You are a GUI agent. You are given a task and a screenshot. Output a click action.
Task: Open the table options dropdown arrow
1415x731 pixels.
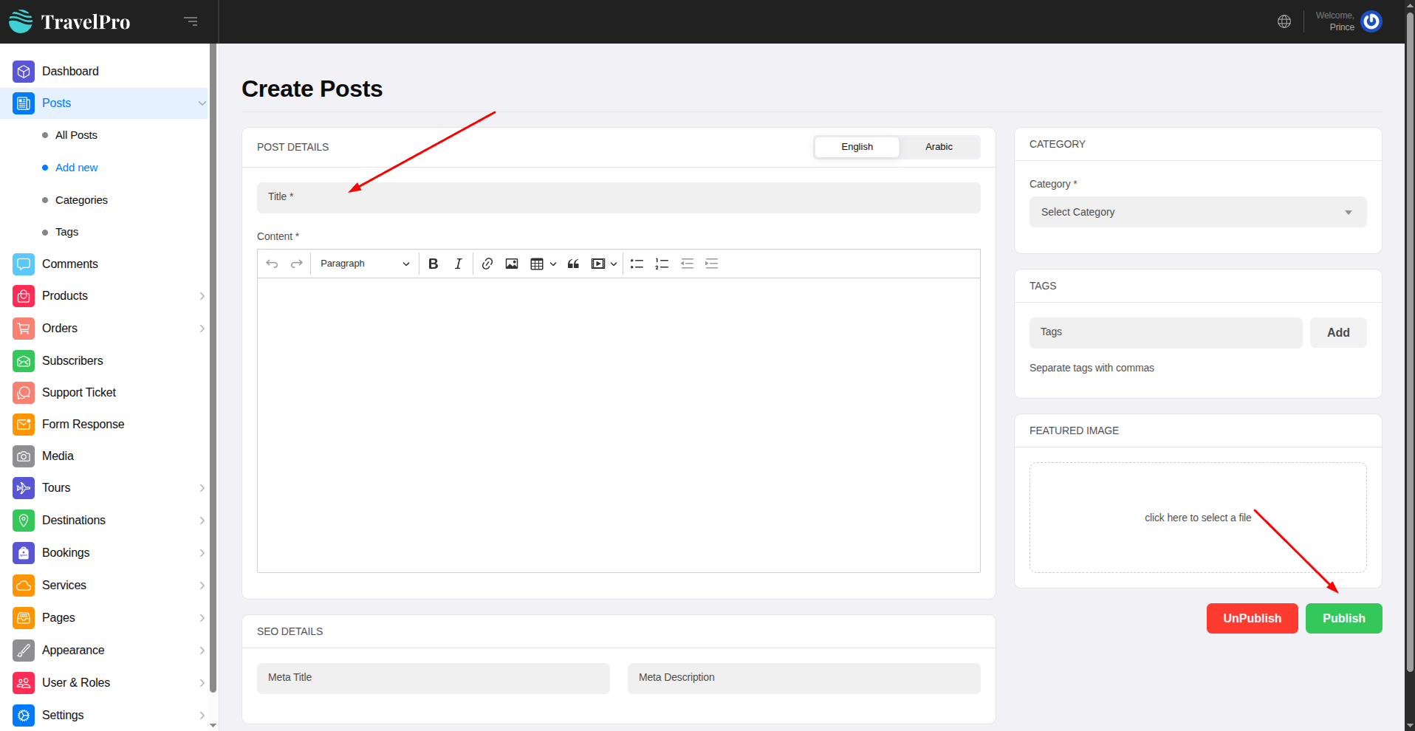553,264
